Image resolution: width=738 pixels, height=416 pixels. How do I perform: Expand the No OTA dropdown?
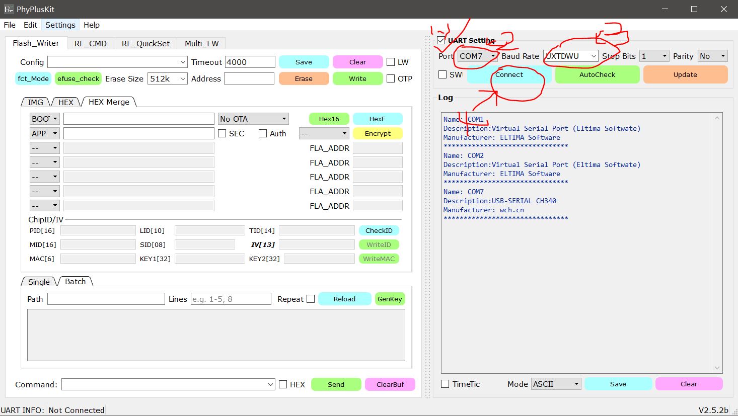[253, 119]
